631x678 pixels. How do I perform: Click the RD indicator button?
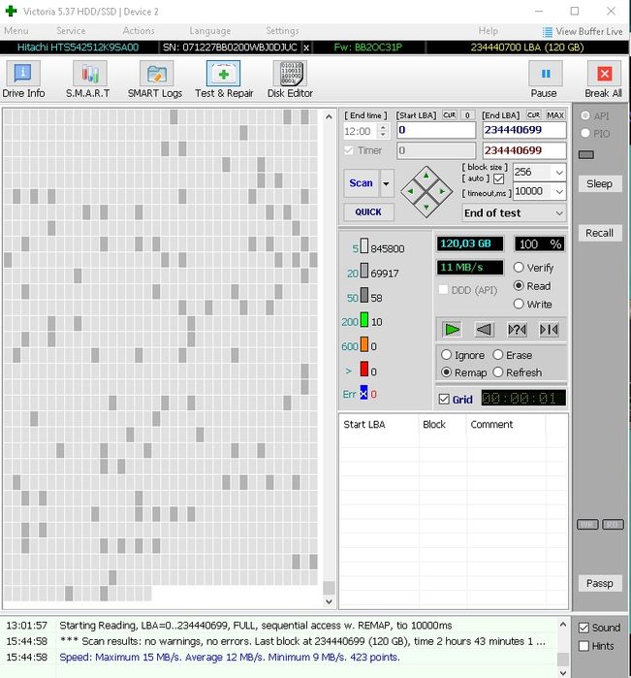coord(613,525)
